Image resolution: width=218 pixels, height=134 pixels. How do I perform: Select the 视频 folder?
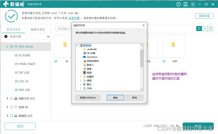87,73
